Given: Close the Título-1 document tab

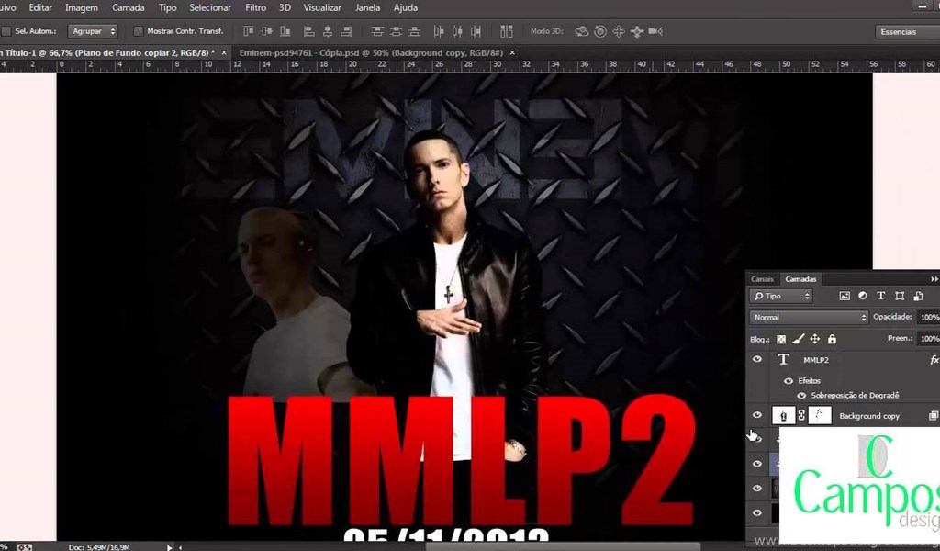Looking at the screenshot, I should pos(224,52).
